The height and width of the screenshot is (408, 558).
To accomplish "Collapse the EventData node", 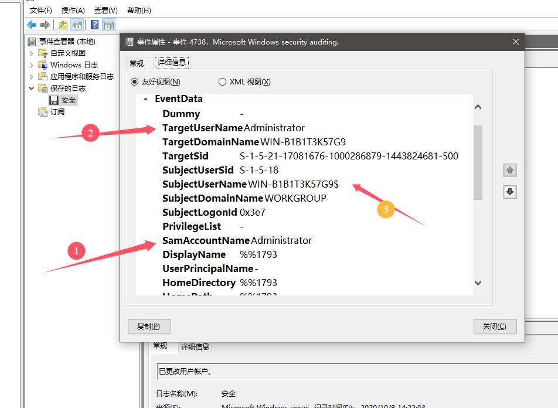I will click(x=145, y=99).
